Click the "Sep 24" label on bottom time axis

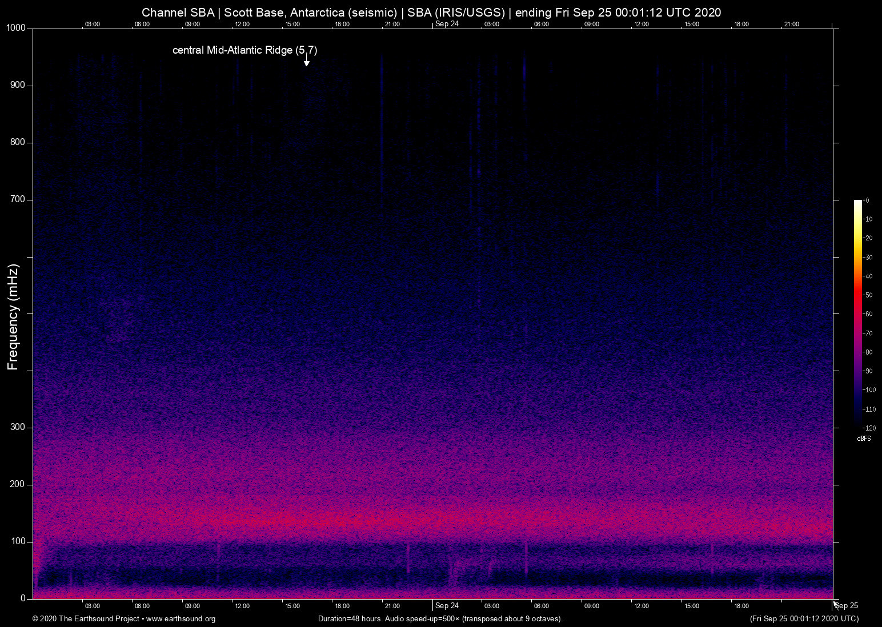coord(447,606)
